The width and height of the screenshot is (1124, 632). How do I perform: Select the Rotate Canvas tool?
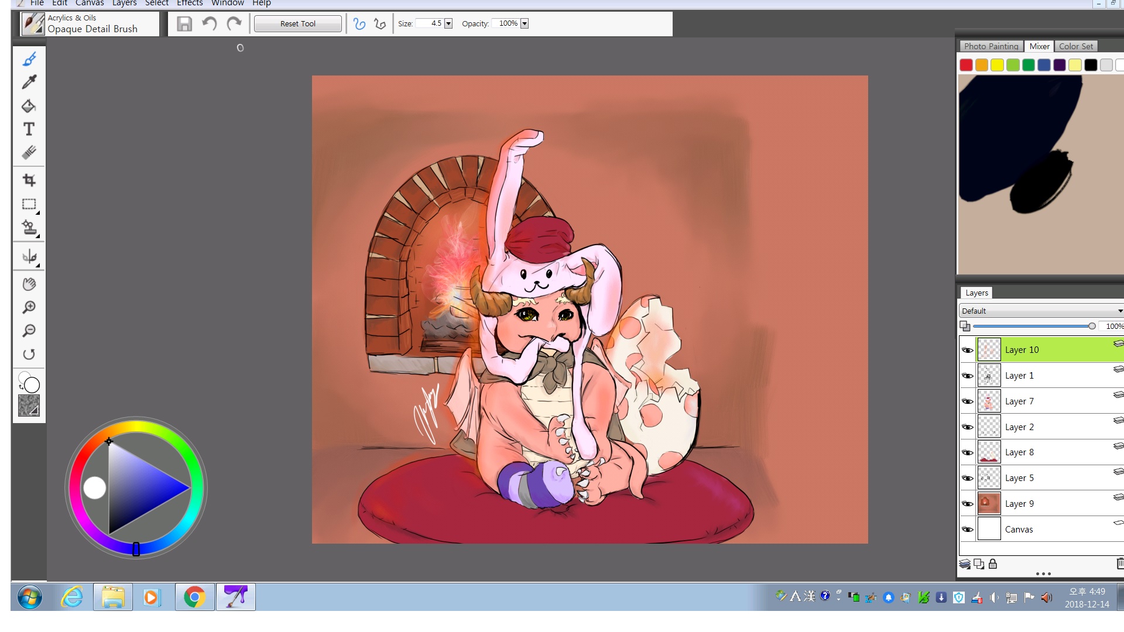click(29, 355)
